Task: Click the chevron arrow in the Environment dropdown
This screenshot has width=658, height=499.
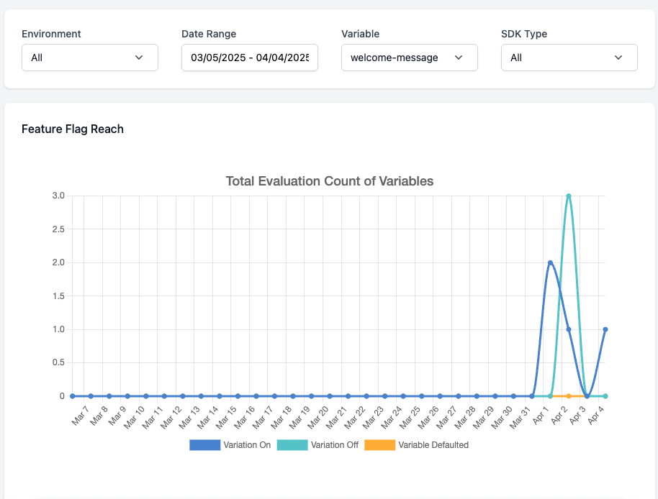Action: pyautogui.click(x=139, y=58)
